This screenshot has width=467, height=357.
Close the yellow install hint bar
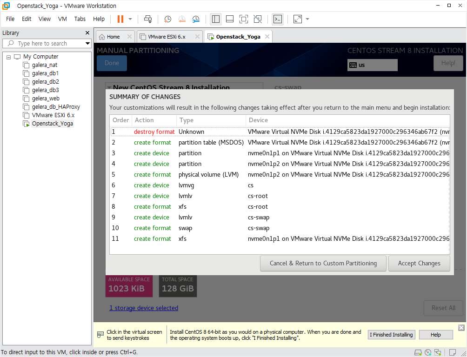coord(461,328)
